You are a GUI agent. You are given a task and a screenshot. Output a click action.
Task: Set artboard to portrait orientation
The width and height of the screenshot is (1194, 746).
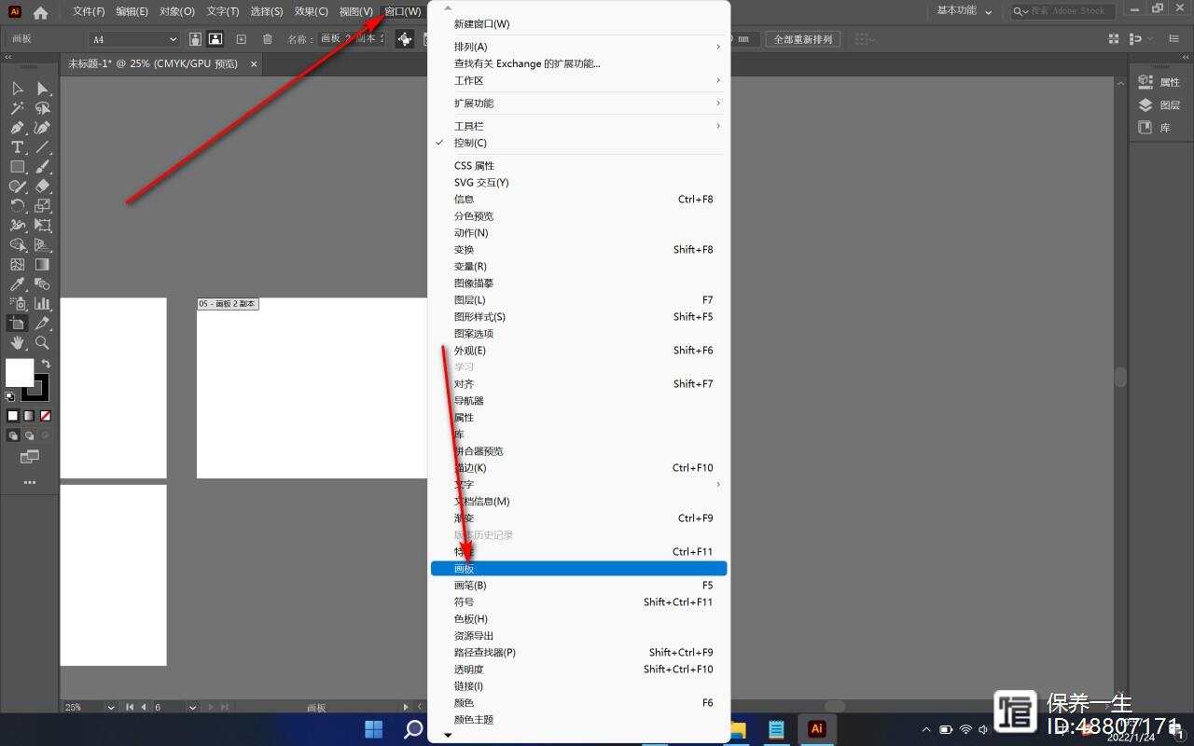pyautogui.click(x=195, y=39)
